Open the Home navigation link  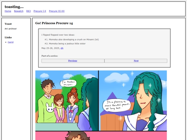[x=8, y=11]
